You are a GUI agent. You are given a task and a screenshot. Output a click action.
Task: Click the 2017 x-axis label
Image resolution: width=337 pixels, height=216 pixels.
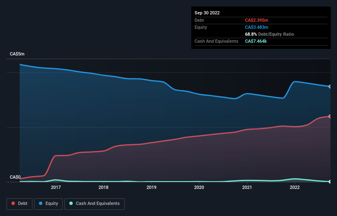click(x=56, y=187)
